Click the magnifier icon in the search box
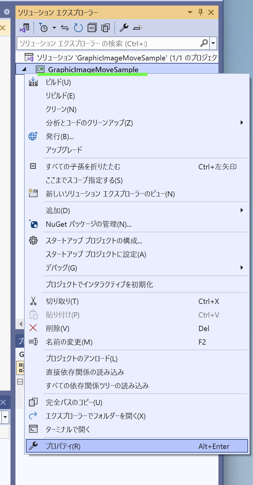This screenshot has width=253, height=485. coord(204,44)
